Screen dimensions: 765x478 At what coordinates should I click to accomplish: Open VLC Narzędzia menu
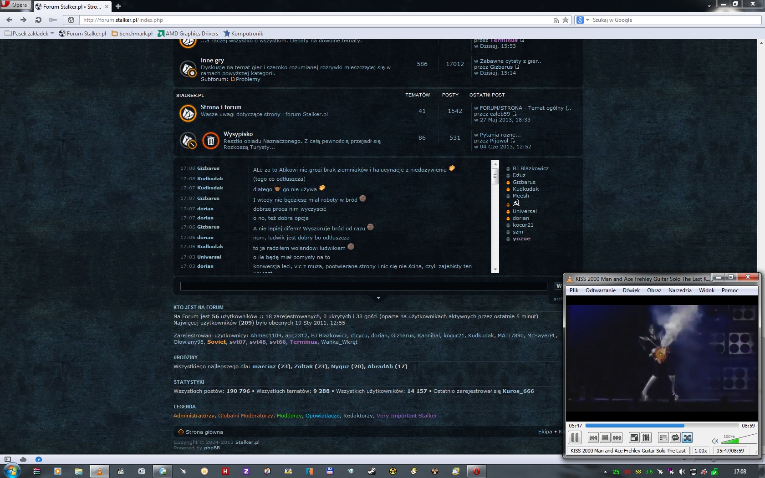click(680, 290)
